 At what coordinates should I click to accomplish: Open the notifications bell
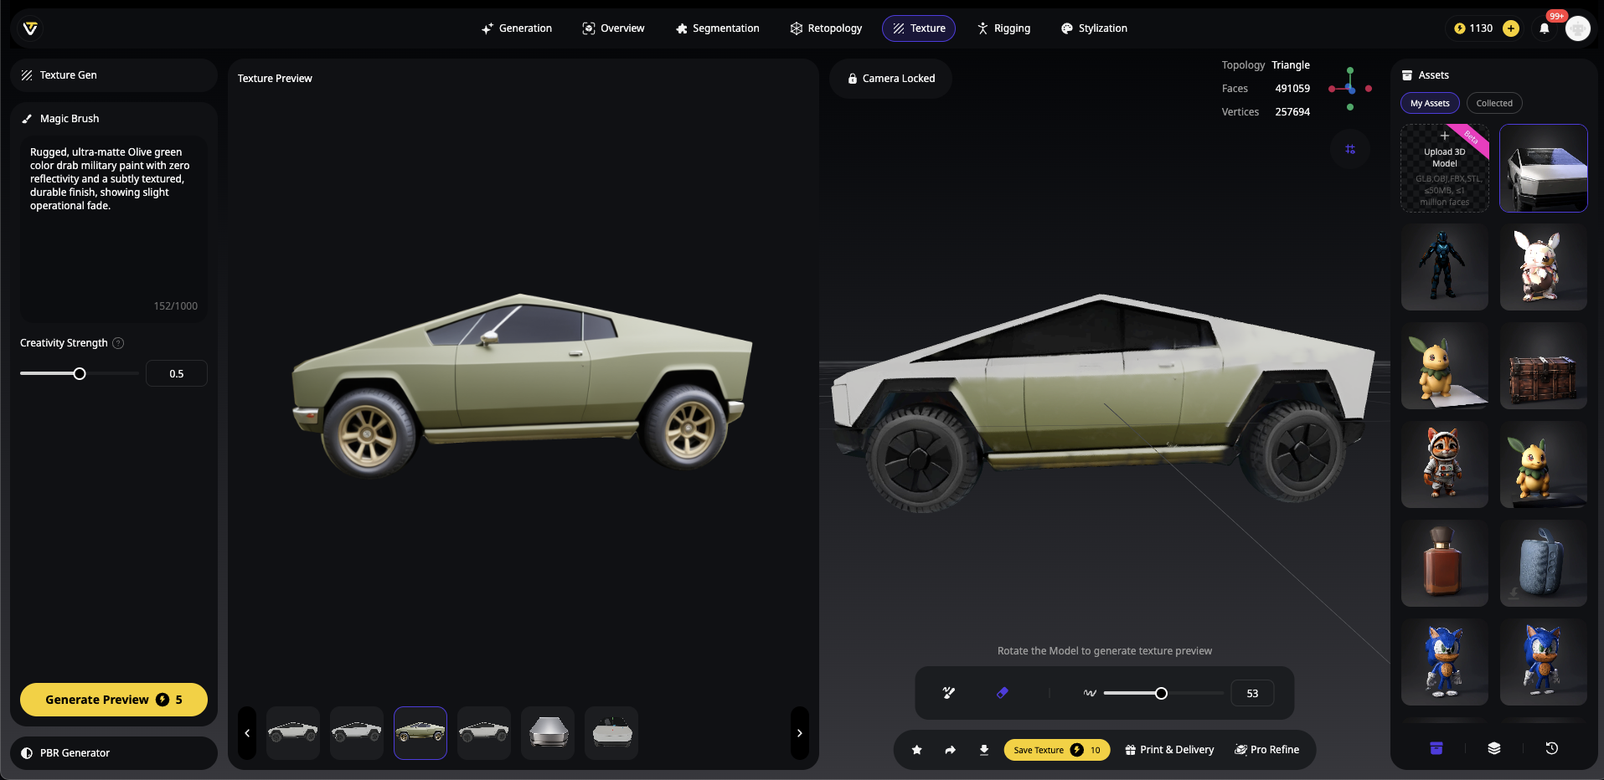pos(1545,28)
